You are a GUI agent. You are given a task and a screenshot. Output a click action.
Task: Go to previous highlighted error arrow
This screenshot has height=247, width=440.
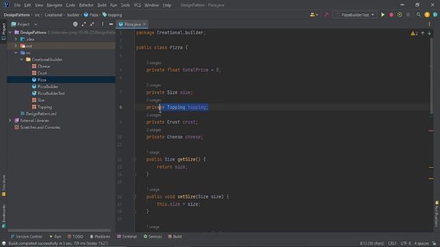pos(423,34)
